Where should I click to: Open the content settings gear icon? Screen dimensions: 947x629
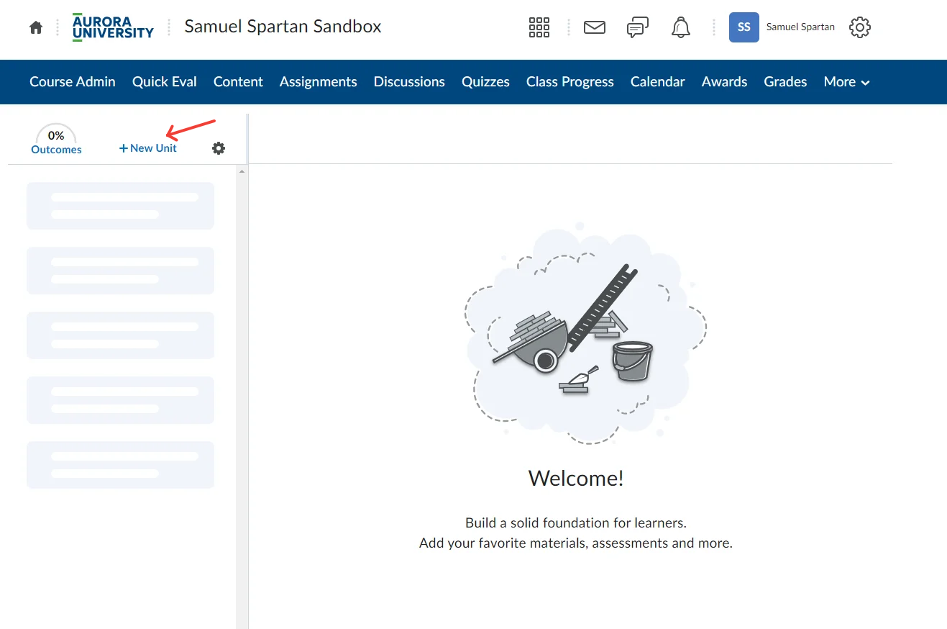pos(219,148)
